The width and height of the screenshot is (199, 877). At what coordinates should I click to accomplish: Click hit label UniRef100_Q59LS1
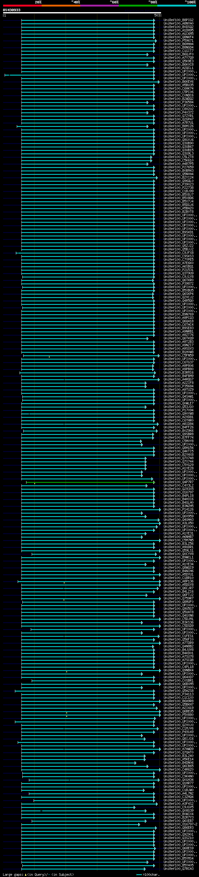click(x=178, y=551)
